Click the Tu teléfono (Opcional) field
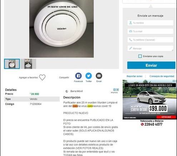 (150, 40)
